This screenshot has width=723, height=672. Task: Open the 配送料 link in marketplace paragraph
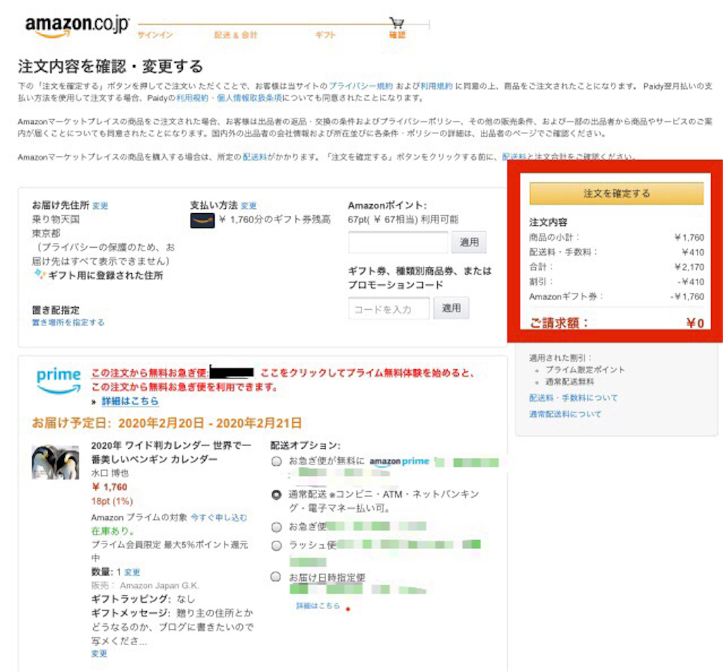tap(255, 157)
